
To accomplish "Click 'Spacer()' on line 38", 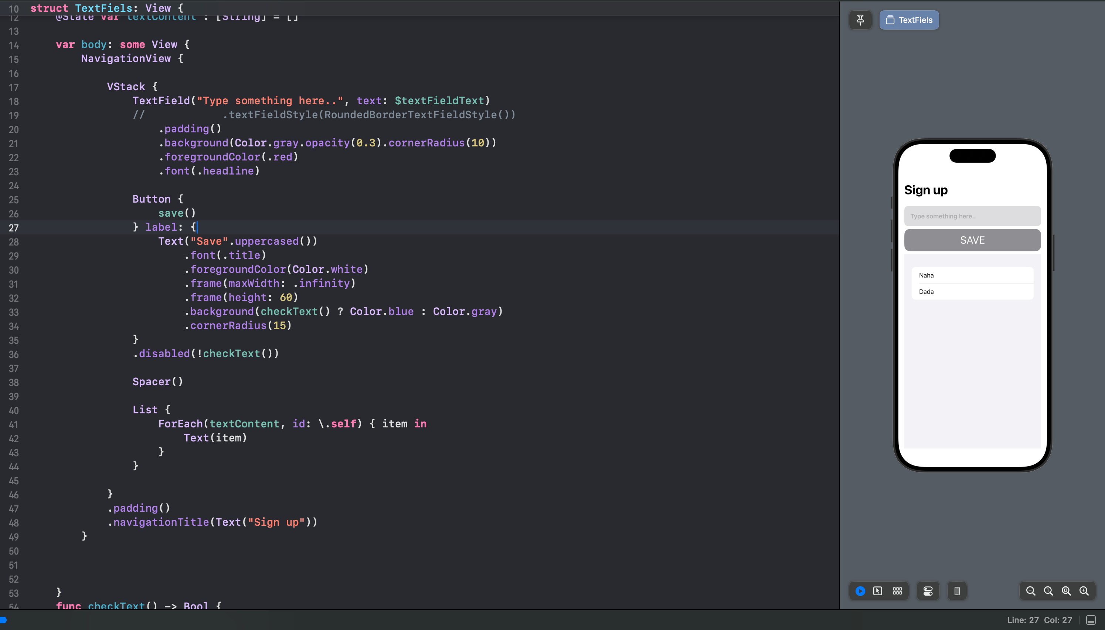I will click(158, 382).
